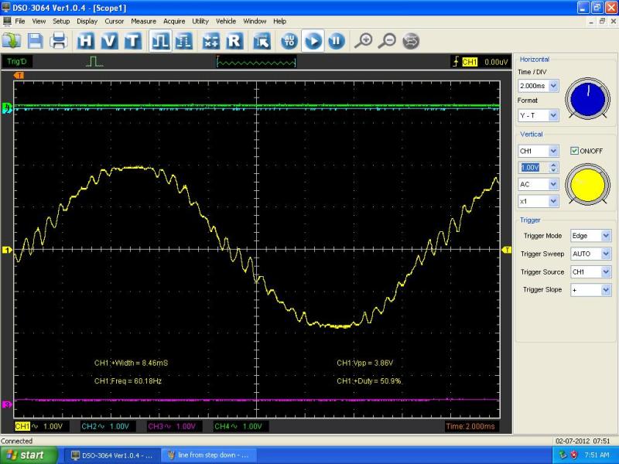Open the Cursor menu
This screenshot has height=464, width=619.
point(114,21)
